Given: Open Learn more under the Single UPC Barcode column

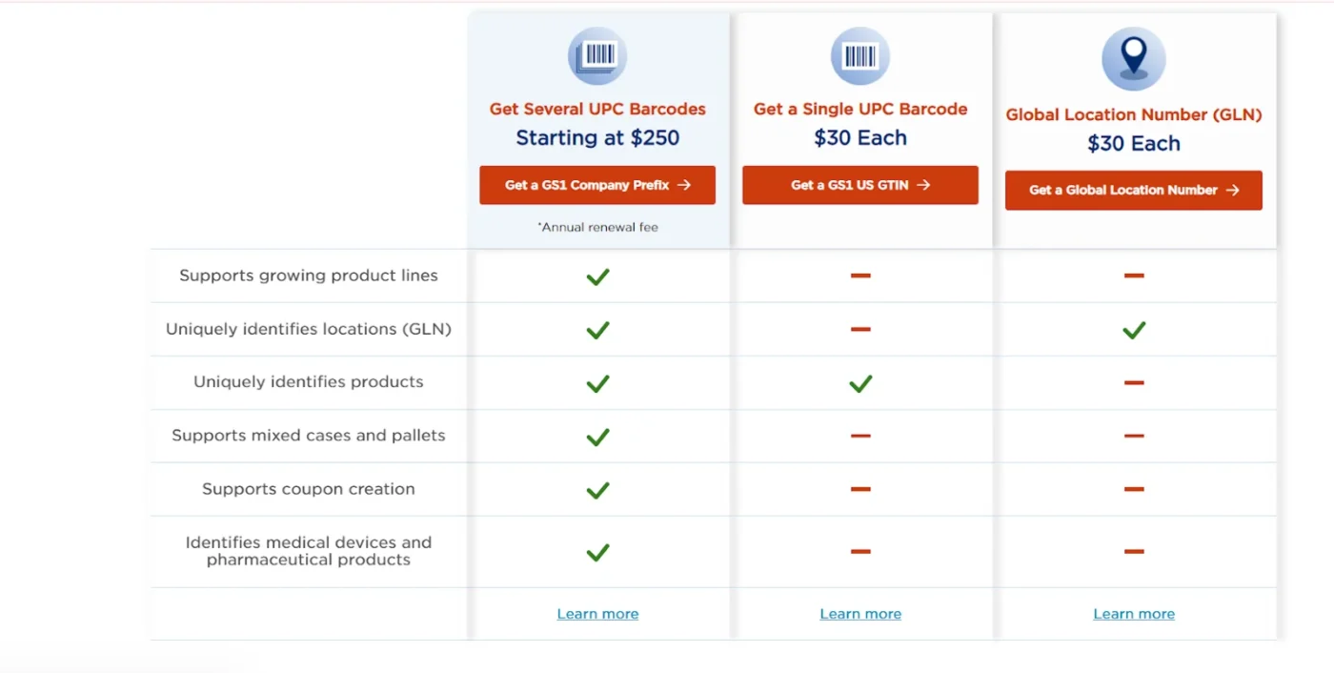Looking at the screenshot, I should (x=859, y=614).
